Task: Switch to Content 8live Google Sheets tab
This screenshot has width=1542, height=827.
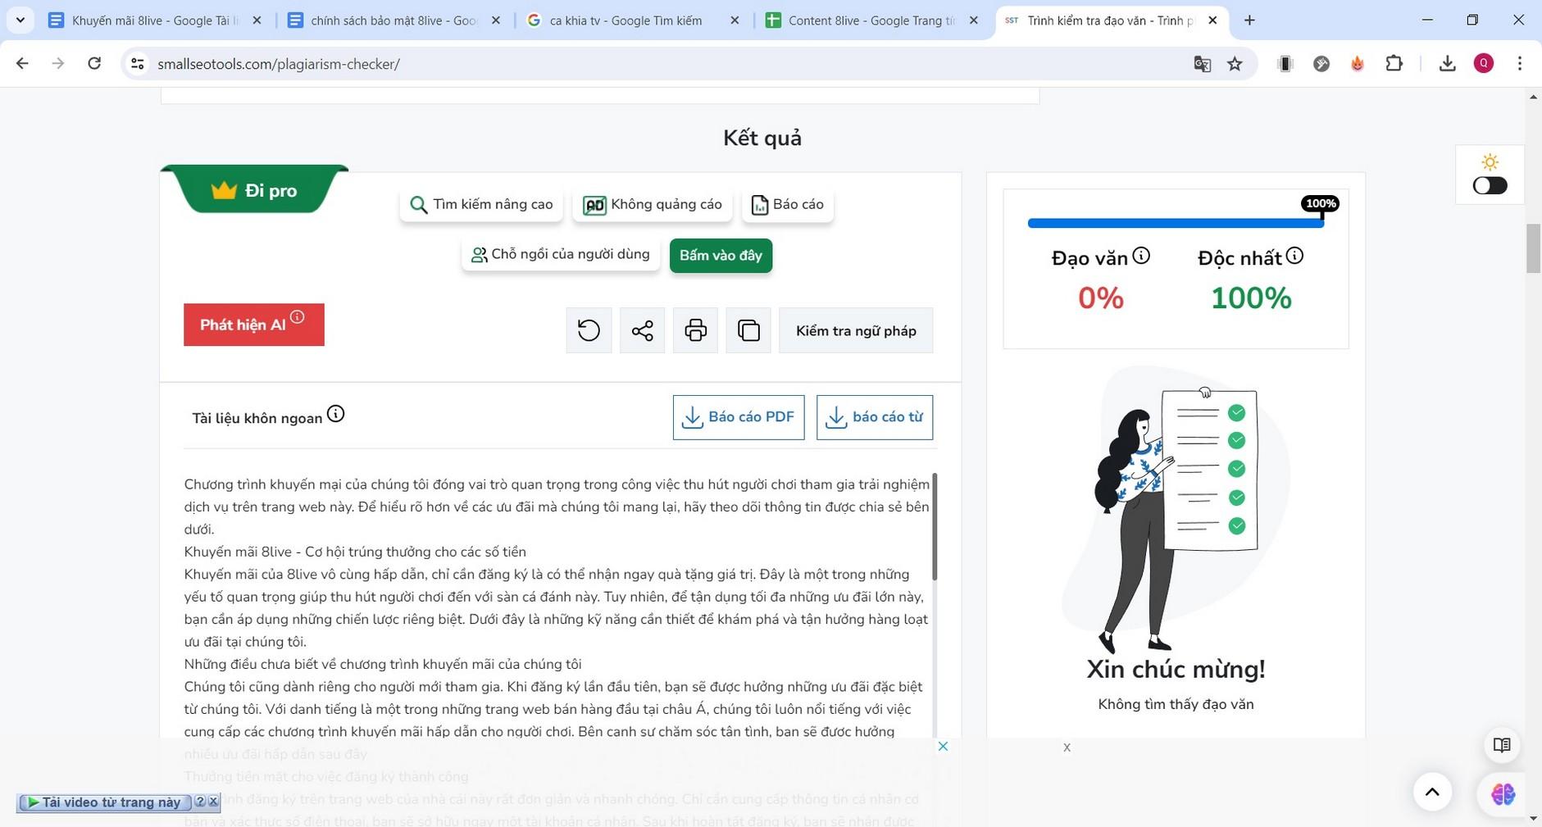Action: 872,20
